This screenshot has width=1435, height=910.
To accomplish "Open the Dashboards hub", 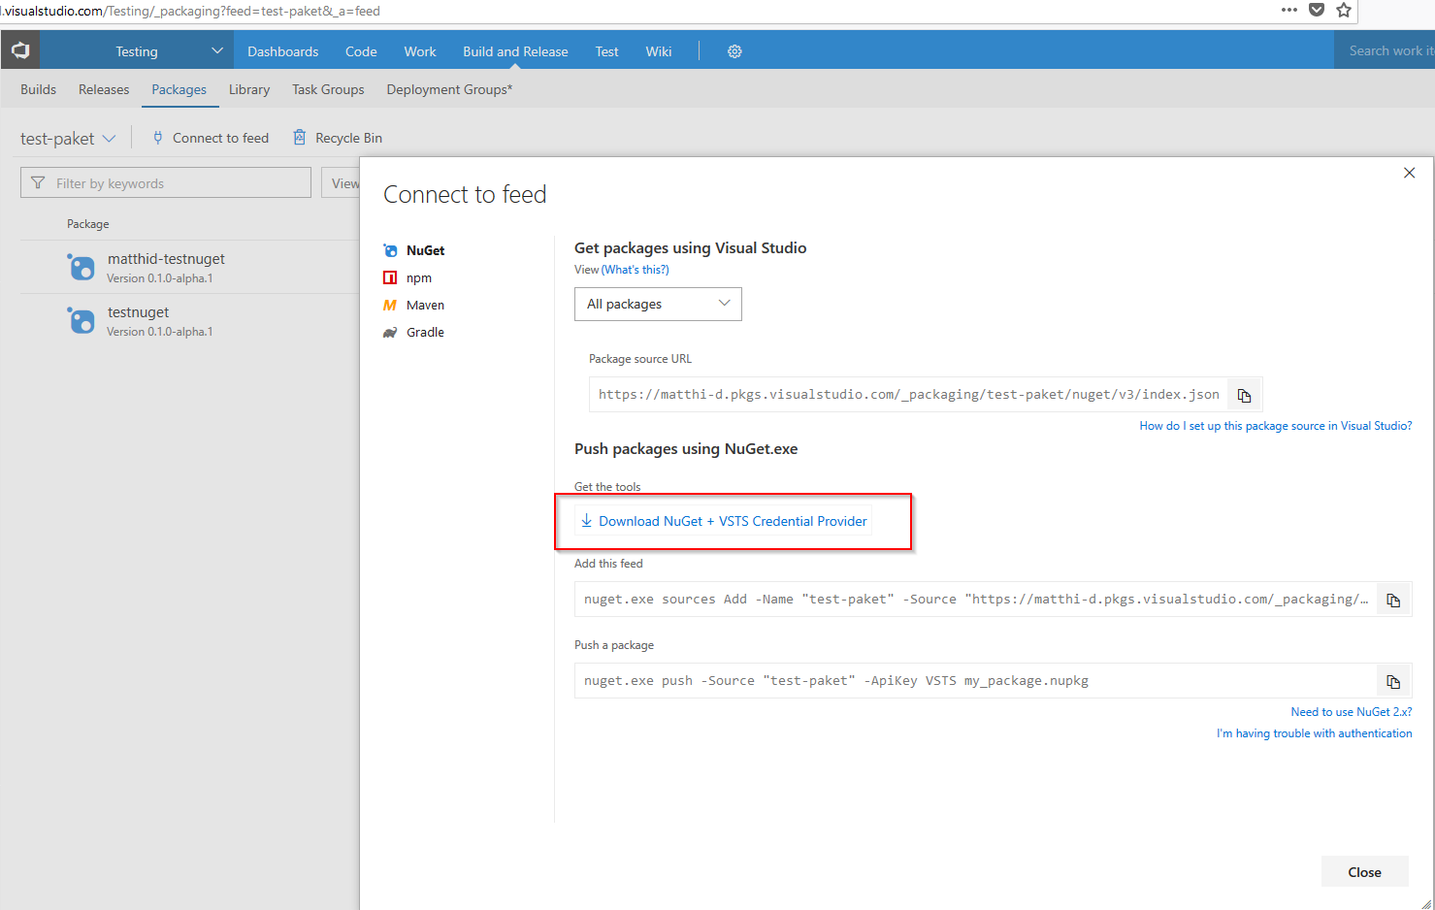I will 282,51.
